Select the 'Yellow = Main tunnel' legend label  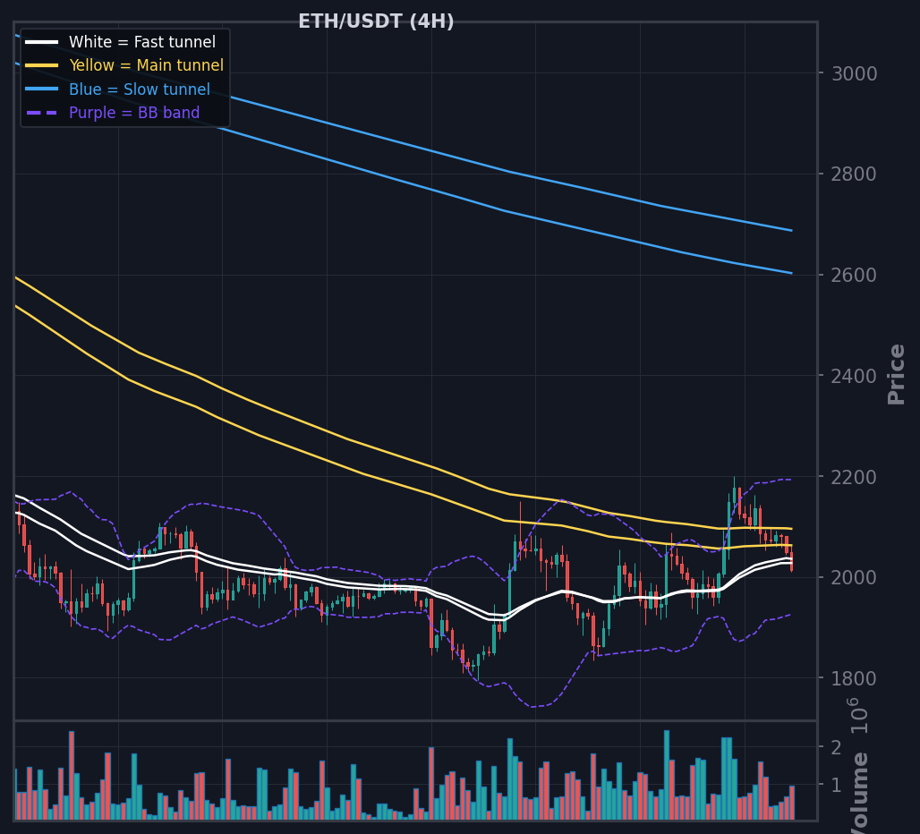146,65
